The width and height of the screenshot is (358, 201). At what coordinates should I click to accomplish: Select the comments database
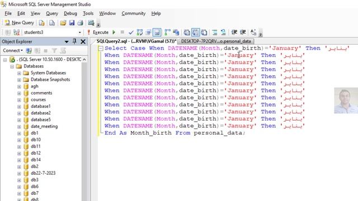[x=41, y=93]
